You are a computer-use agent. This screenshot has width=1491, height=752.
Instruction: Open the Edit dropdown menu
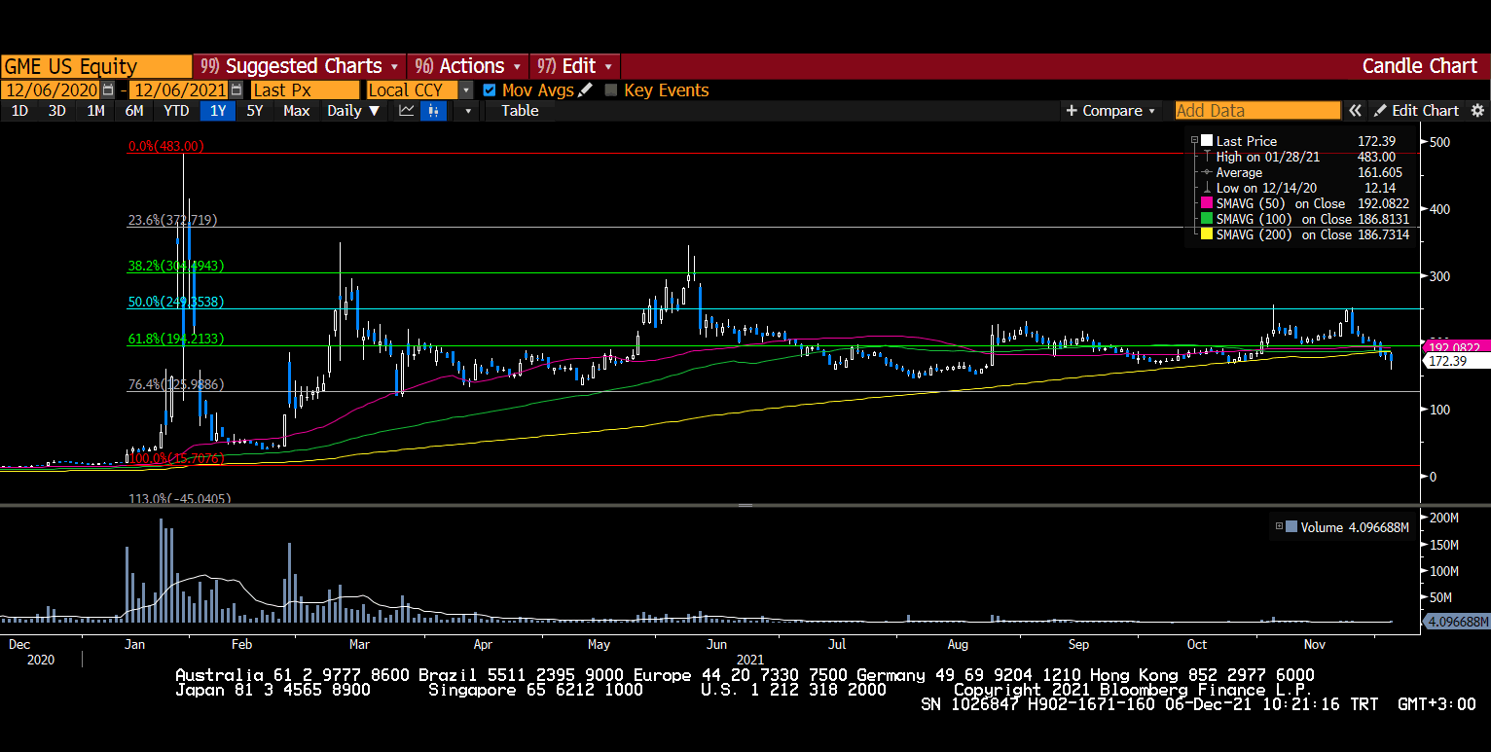(608, 66)
